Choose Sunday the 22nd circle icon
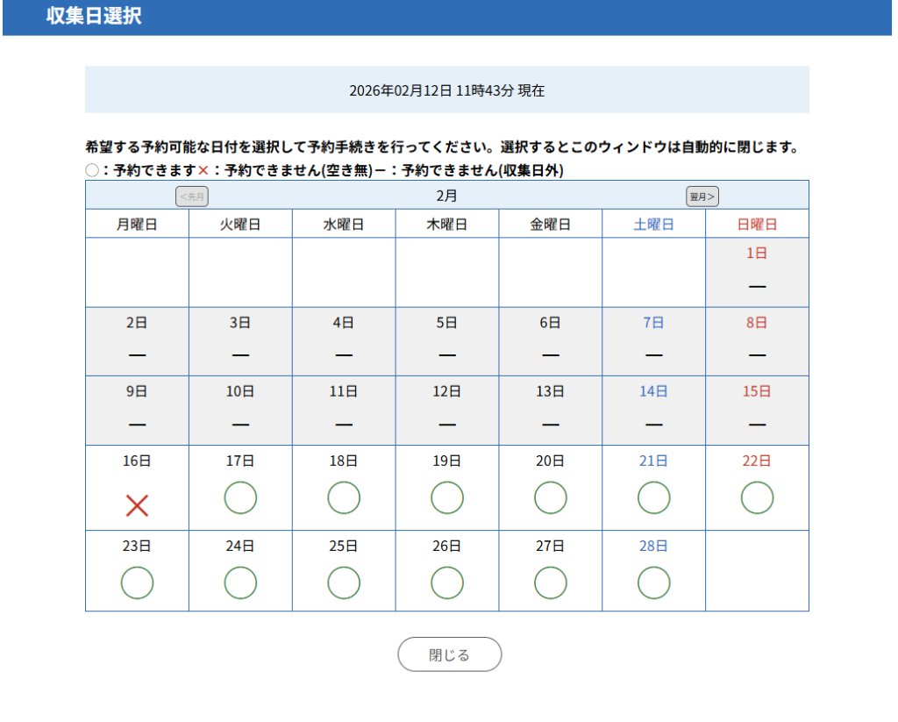 758,498
